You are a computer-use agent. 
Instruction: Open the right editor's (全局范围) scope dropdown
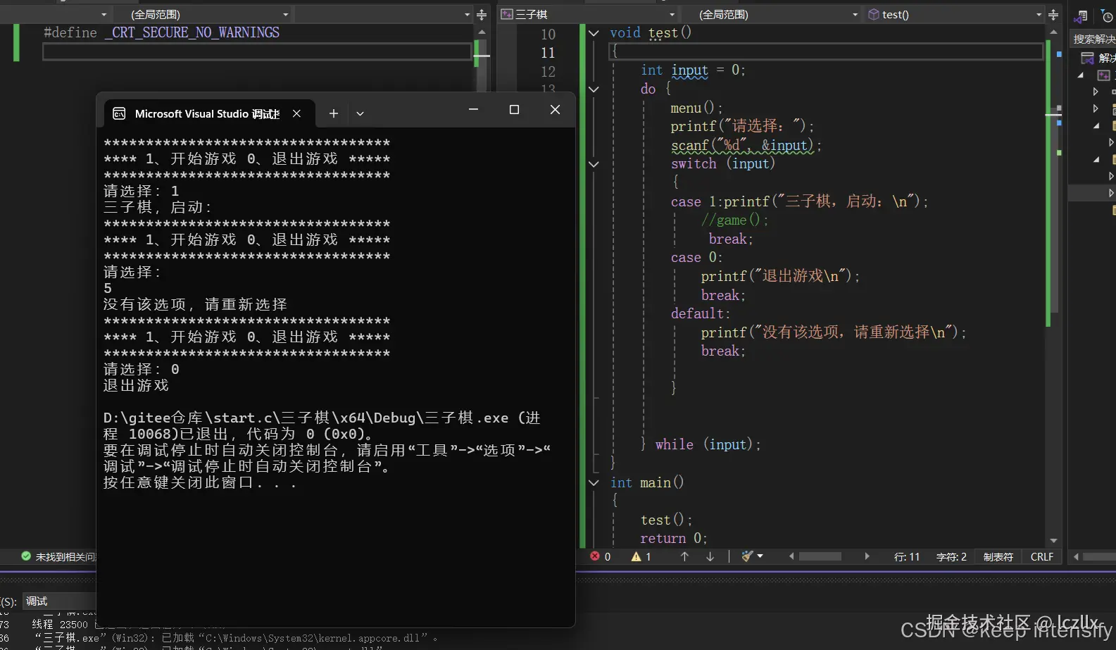[855, 15]
